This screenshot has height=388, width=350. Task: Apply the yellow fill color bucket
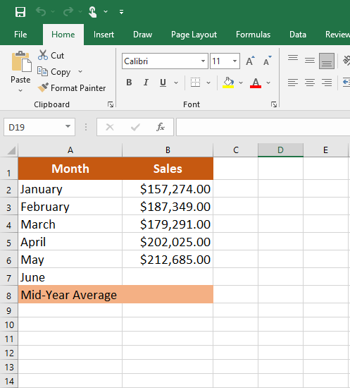tap(228, 83)
